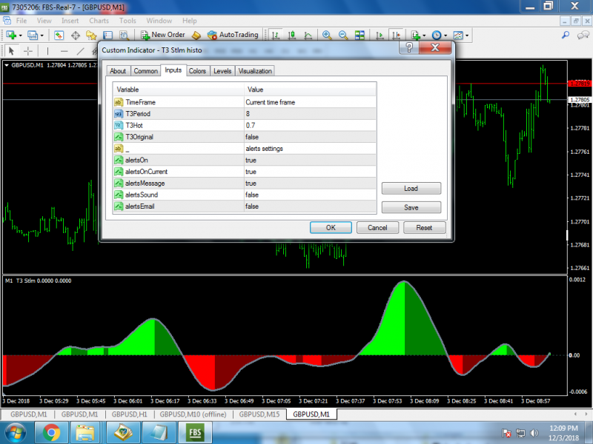
Task: Expand the Indicators dropdown arrow
Action: tap(424, 36)
